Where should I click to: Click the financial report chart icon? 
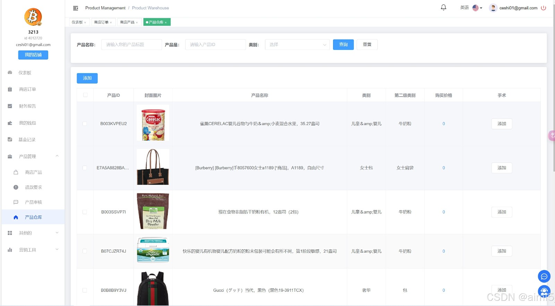(10, 106)
